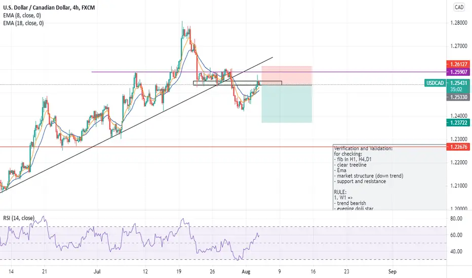The height and width of the screenshot is (278, 472).
Task: Select the red stop-loss zone of short position
Action: click(287, 76)
